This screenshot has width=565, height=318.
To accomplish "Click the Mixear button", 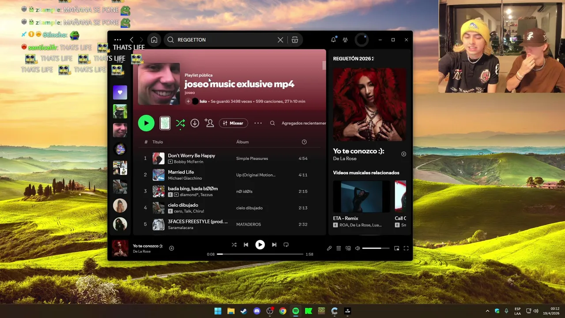I will pyautogui.click(x=234, y=123).
